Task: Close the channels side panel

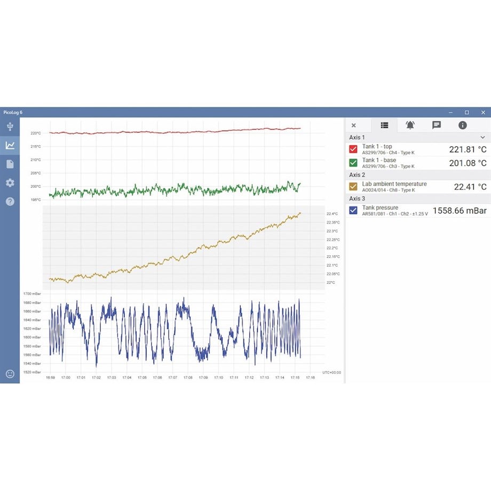Action: pos(353,125)
